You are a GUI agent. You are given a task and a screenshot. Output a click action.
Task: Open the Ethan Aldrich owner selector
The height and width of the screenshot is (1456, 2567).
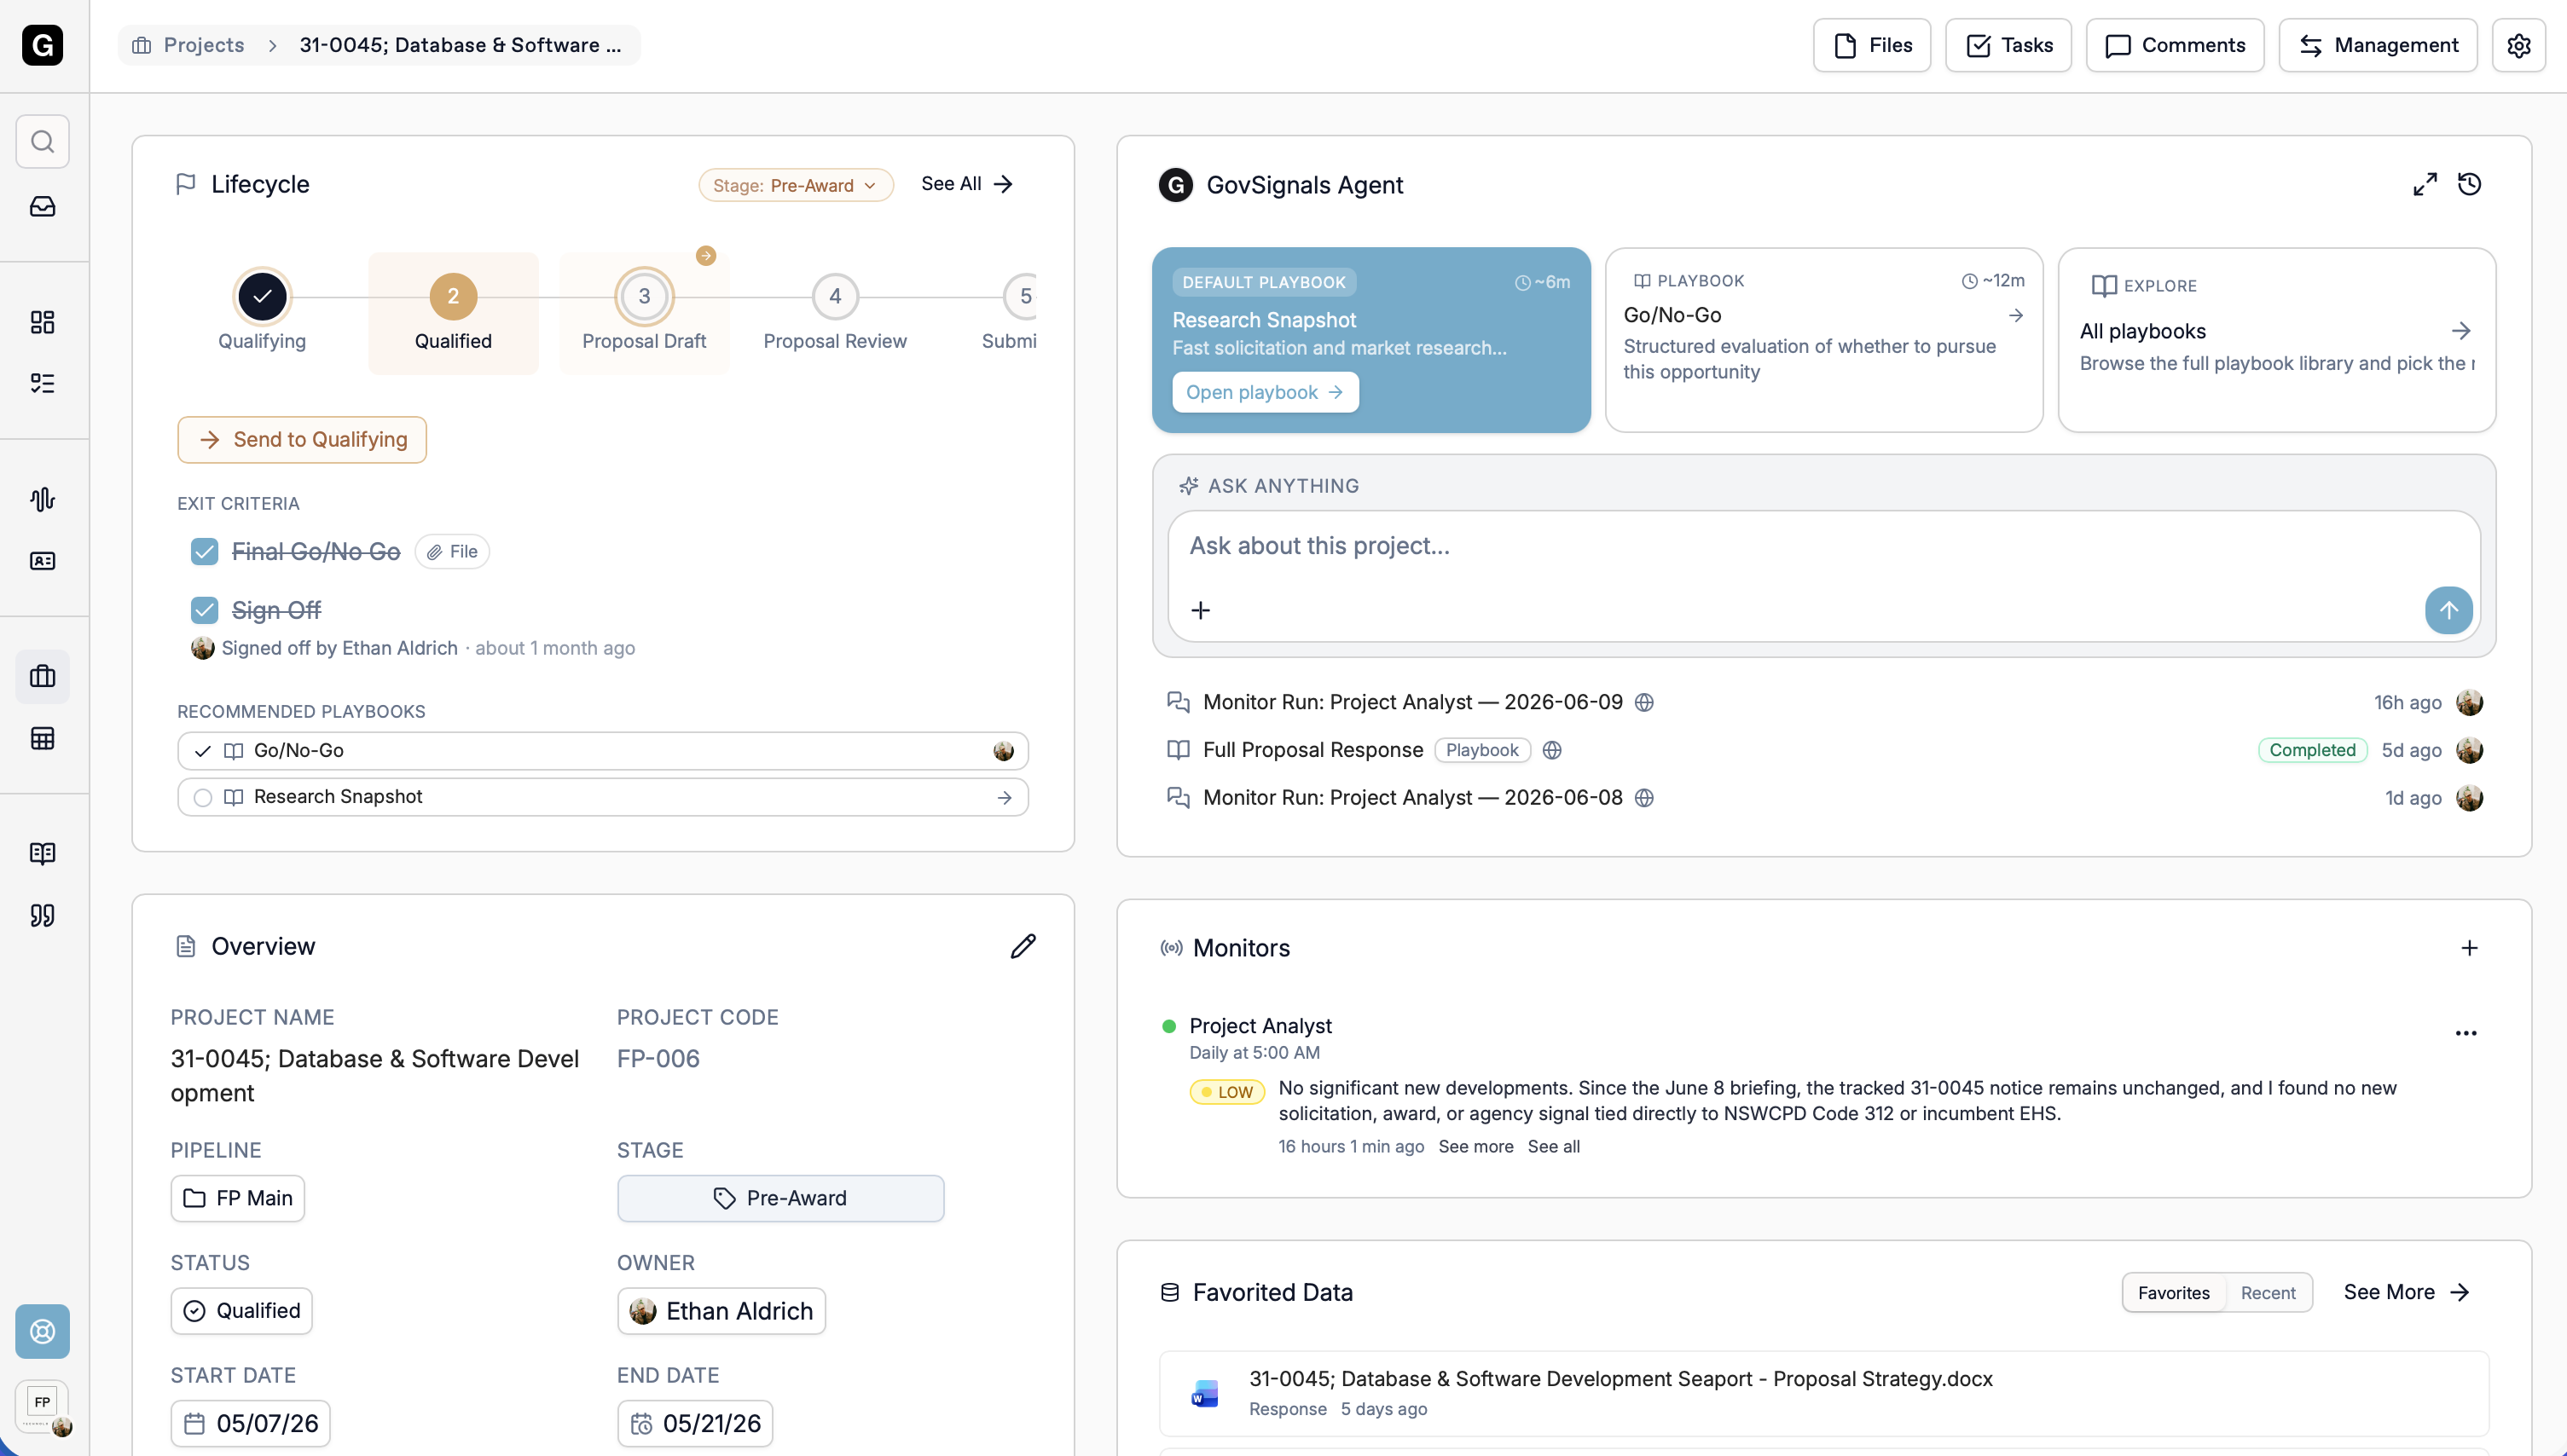click(x=721, y=1311)
